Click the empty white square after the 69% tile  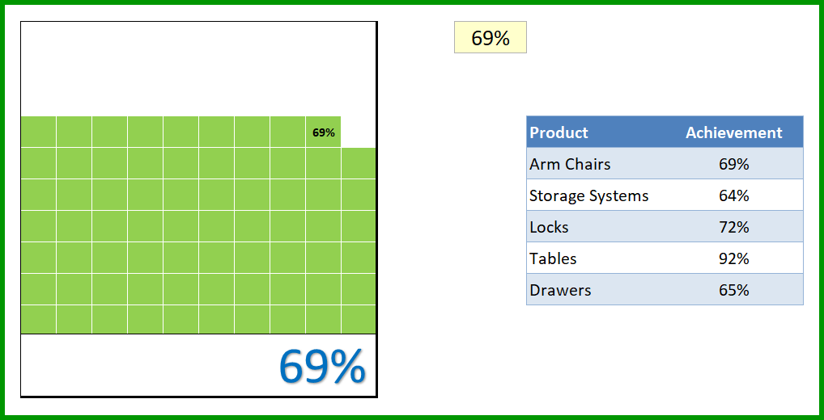359,132
